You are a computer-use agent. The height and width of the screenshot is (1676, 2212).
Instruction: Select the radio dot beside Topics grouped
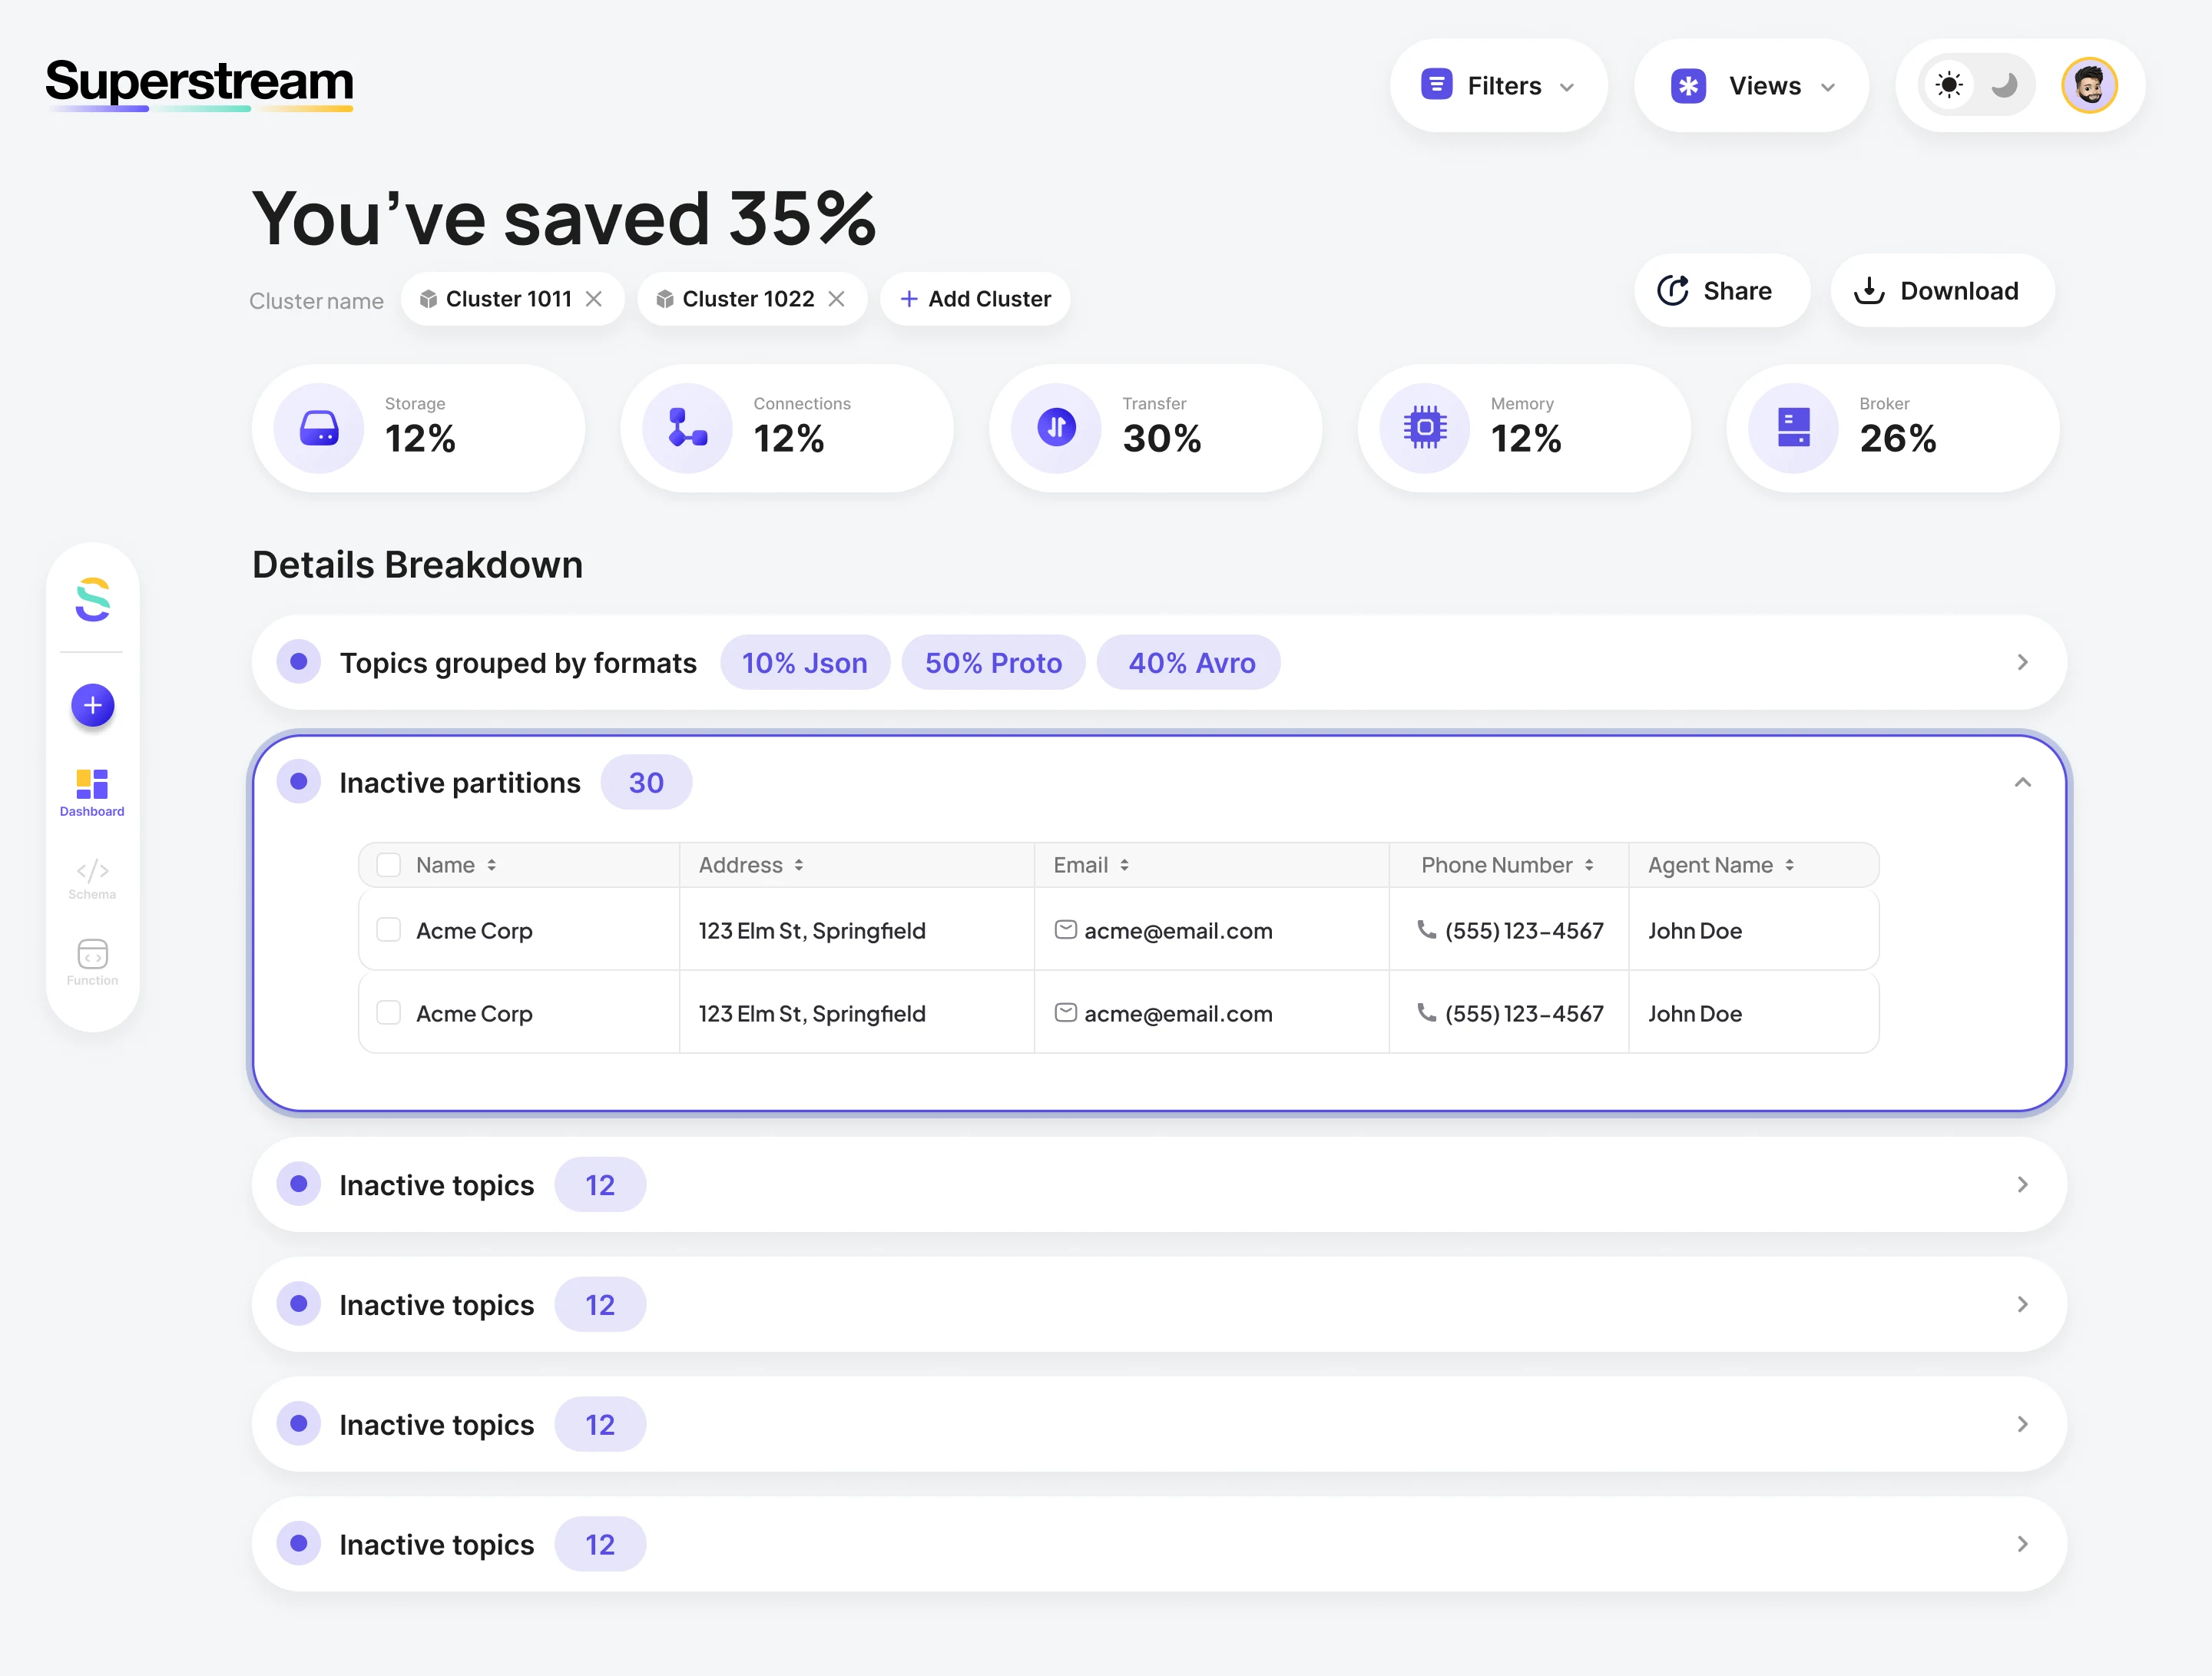[x=298, y=661]
